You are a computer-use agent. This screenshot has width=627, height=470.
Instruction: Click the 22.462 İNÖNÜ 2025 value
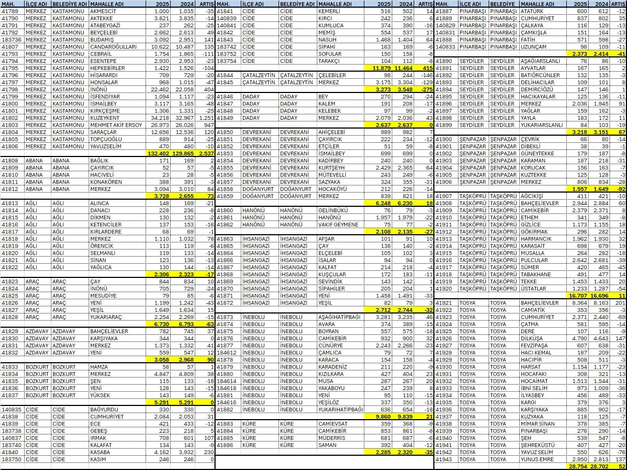[159, 89]
